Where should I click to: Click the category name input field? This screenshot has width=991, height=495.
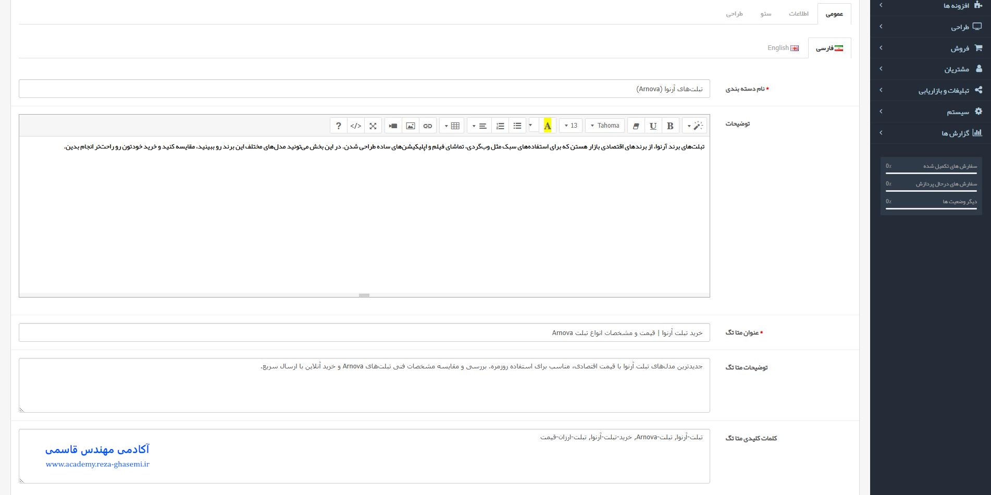[x=364, y=89]
